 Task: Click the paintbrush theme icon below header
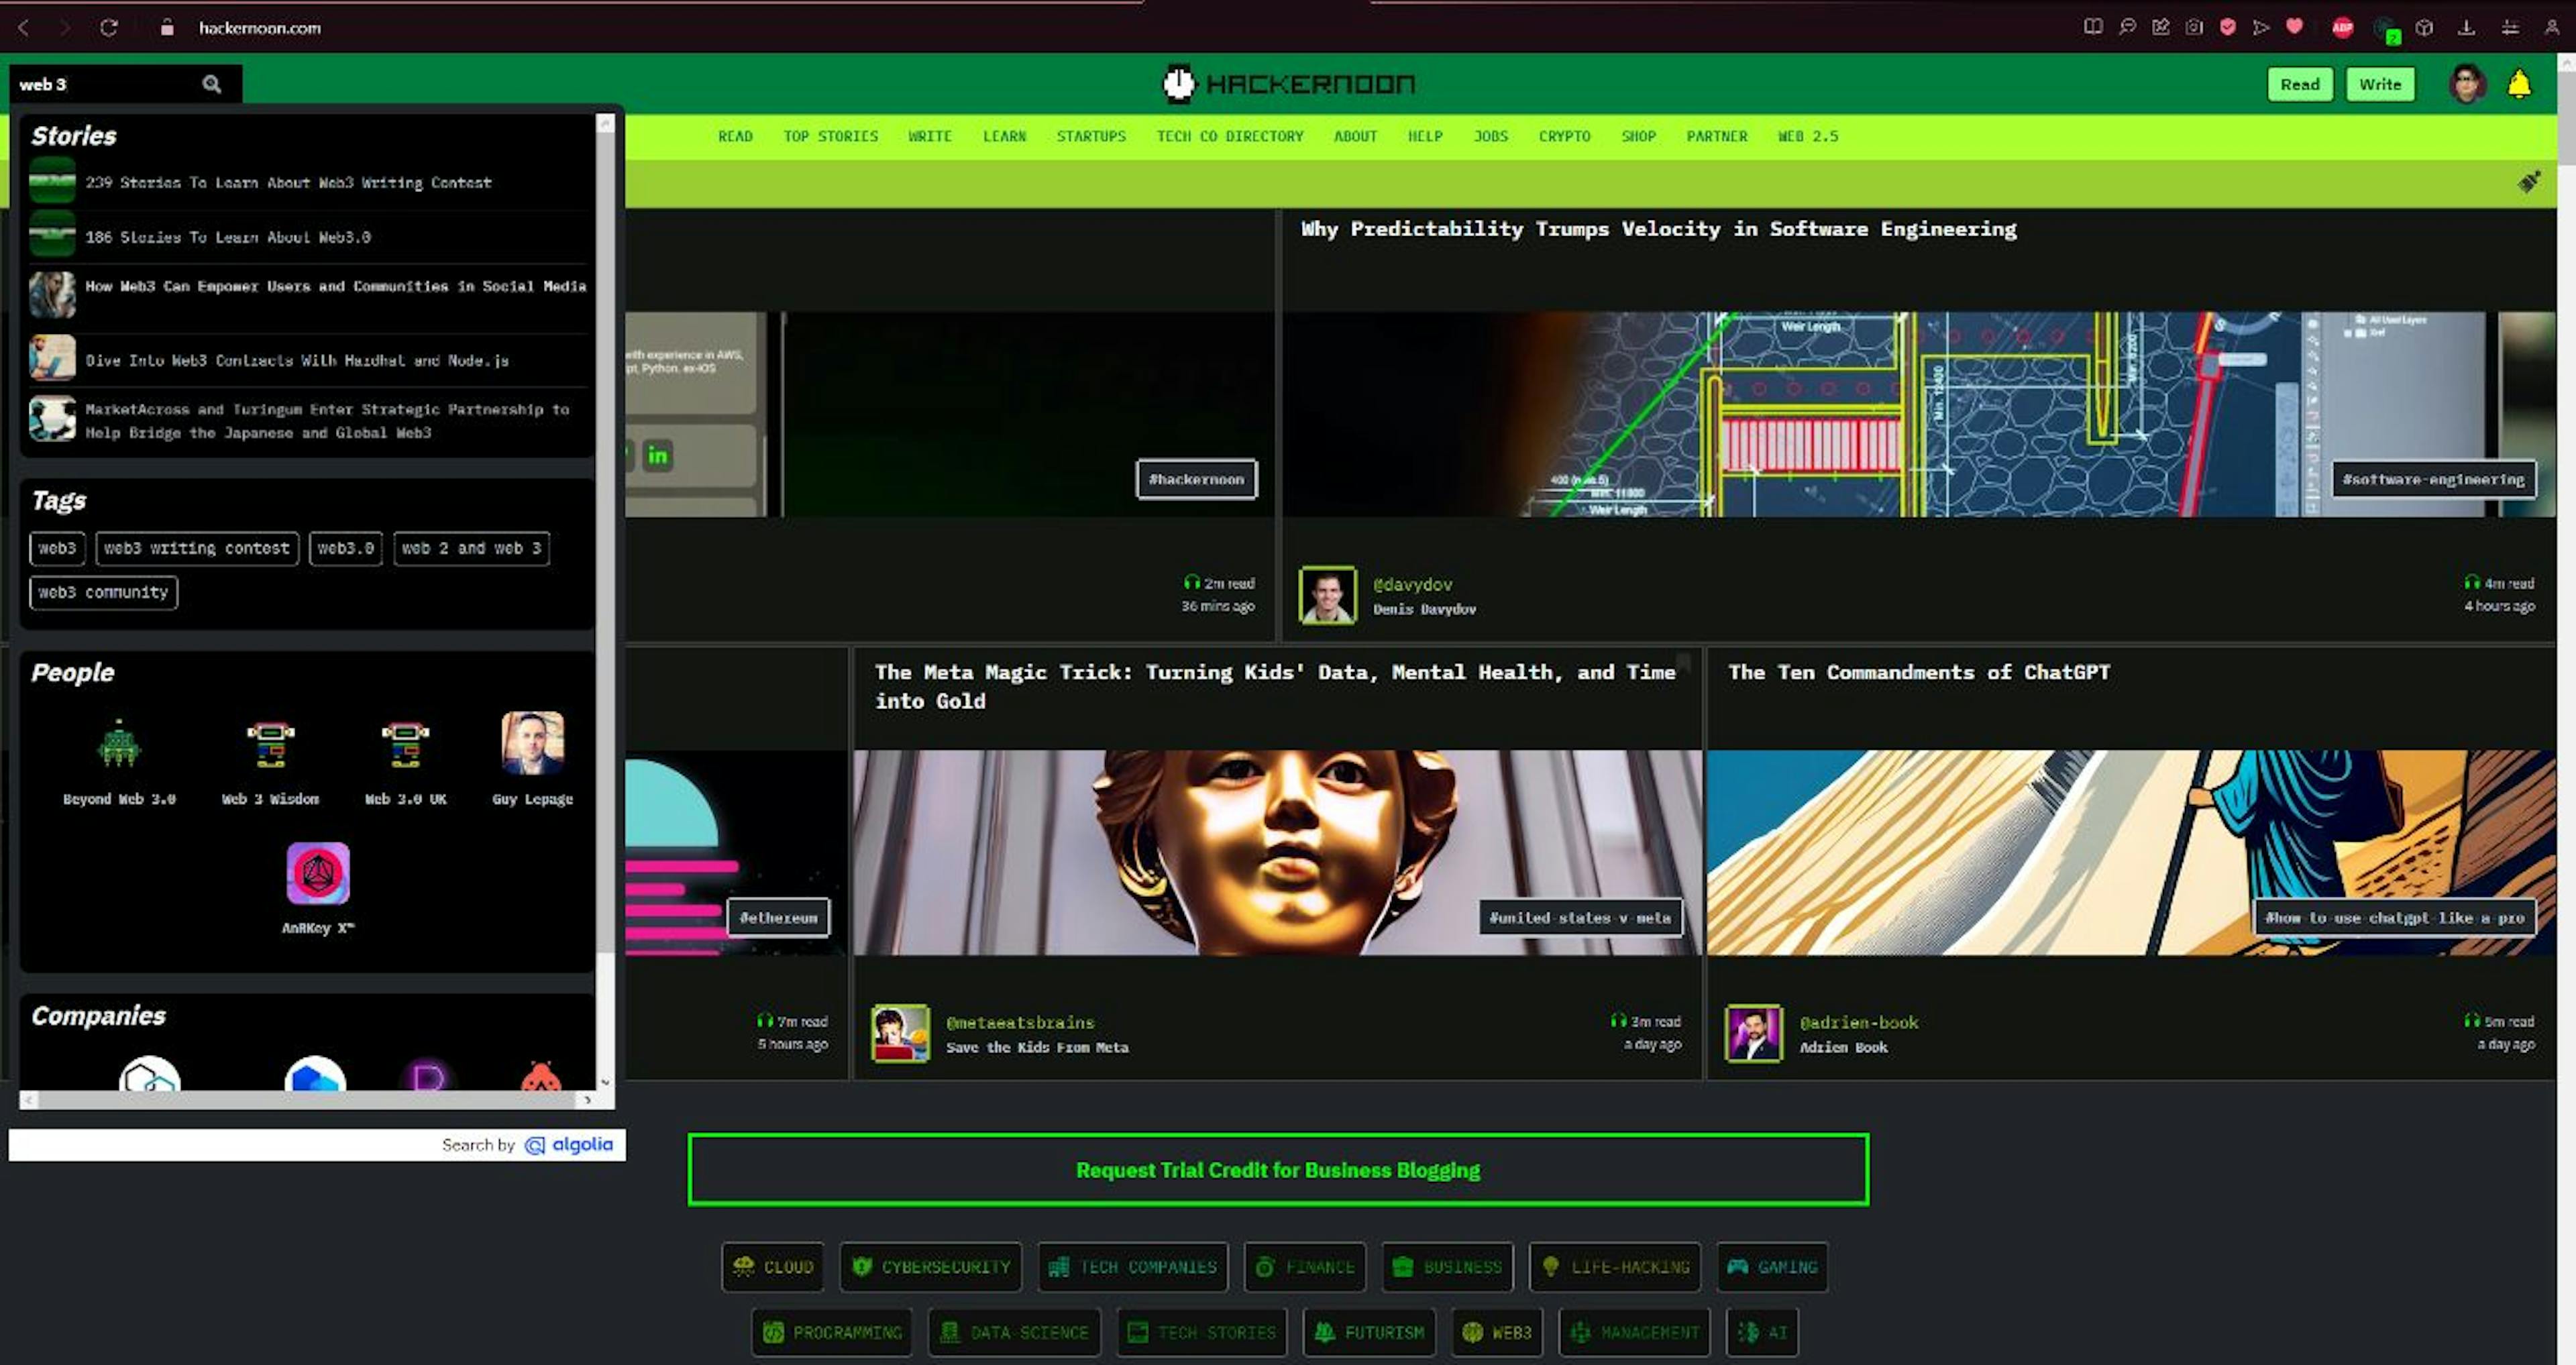[2529, 182]
